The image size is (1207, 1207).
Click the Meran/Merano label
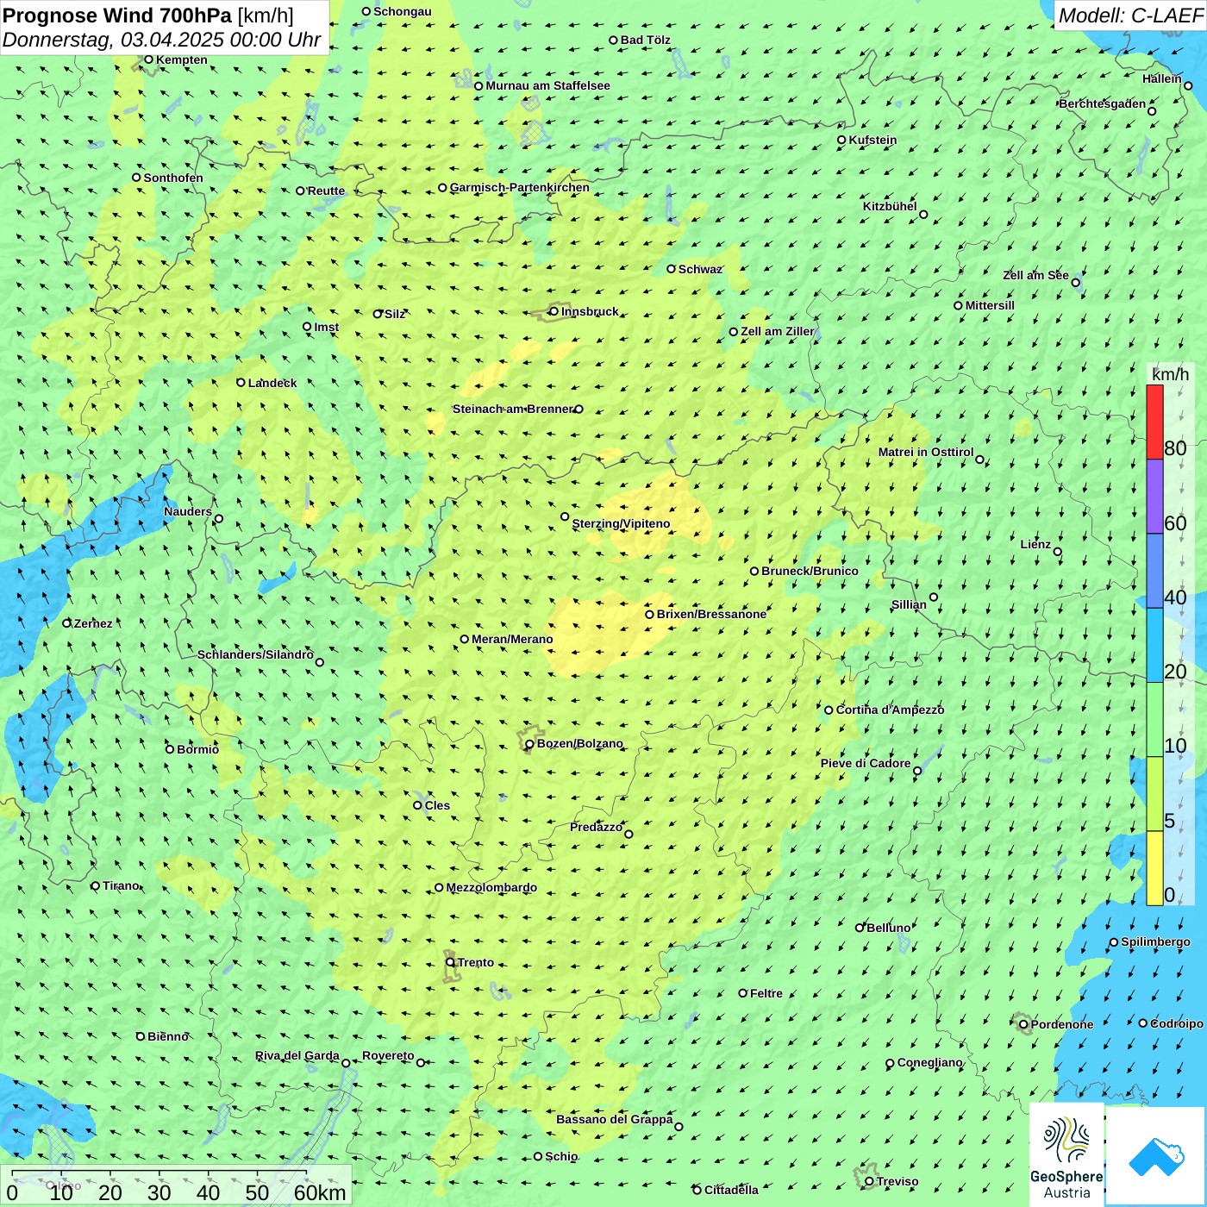point(512,639)
